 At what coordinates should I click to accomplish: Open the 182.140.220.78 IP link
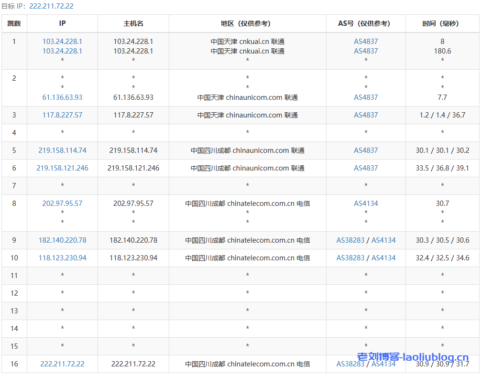click(62, 240)
